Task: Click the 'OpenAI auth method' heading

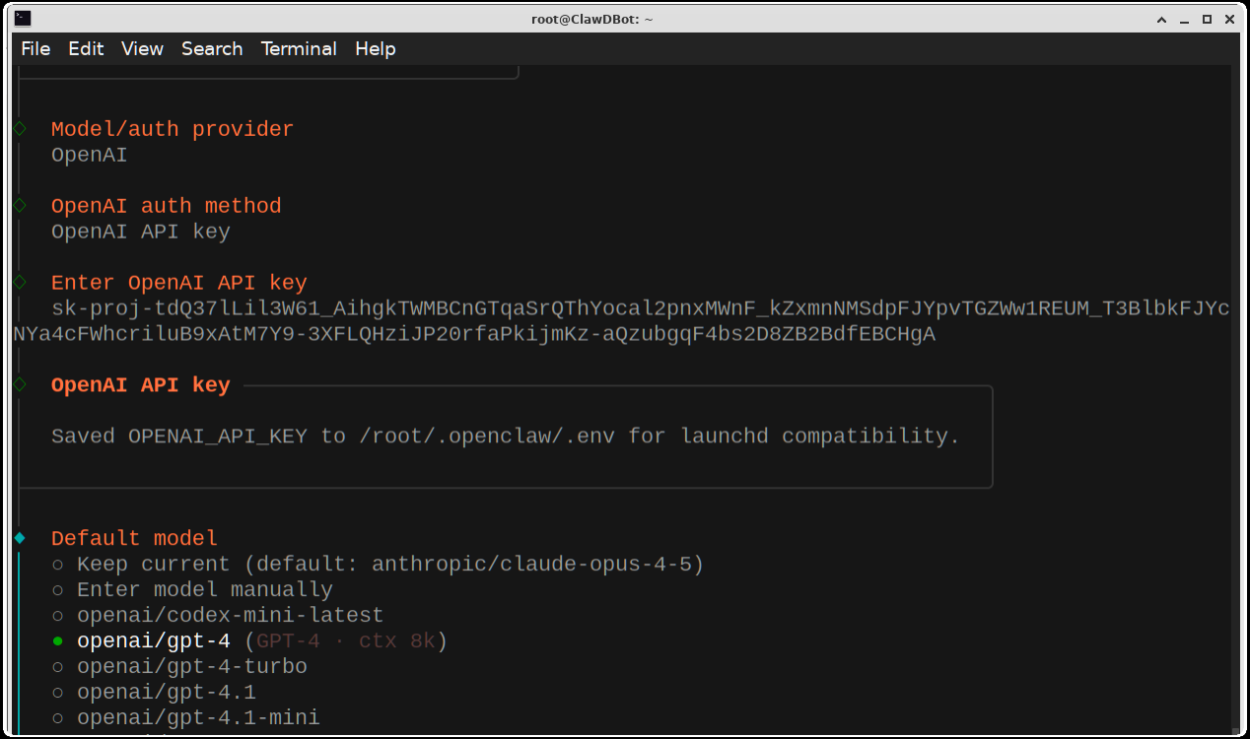Action: point(167,206)
